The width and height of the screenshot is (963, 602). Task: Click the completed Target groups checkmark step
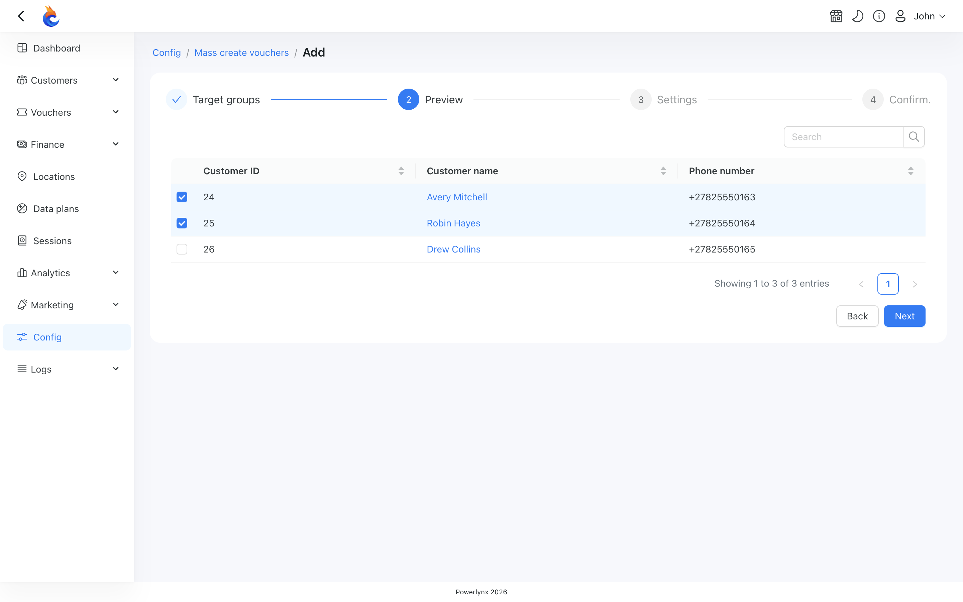point(177,100)
